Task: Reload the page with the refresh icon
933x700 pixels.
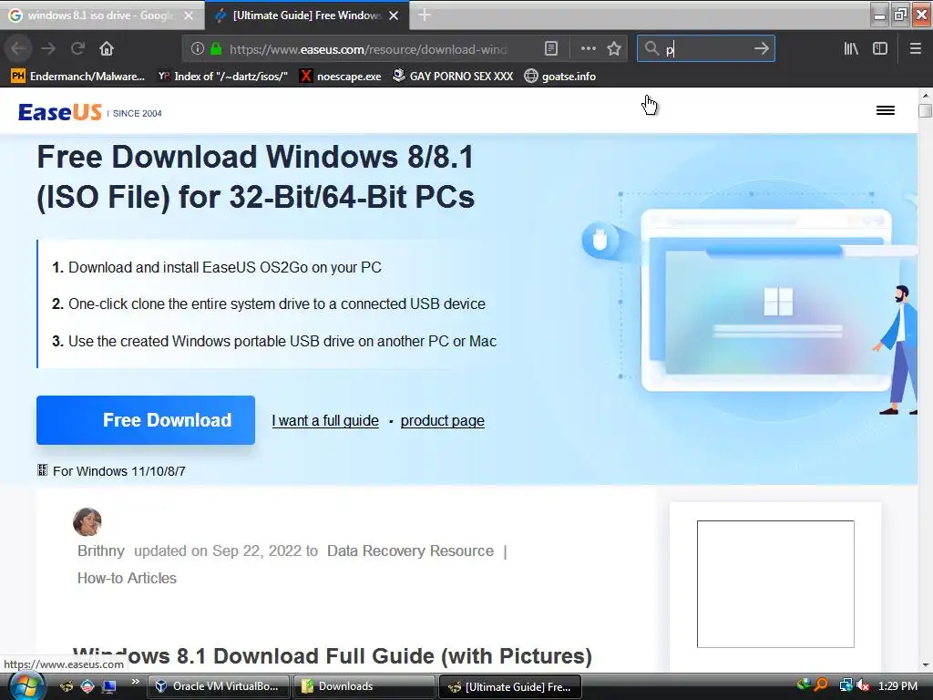Action: tap(77, 48)
